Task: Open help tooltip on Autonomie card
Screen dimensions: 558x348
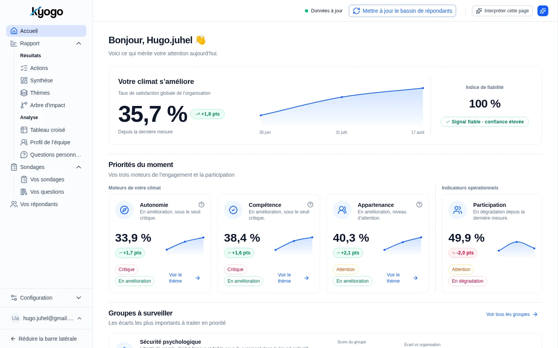Action: point(201,205)
